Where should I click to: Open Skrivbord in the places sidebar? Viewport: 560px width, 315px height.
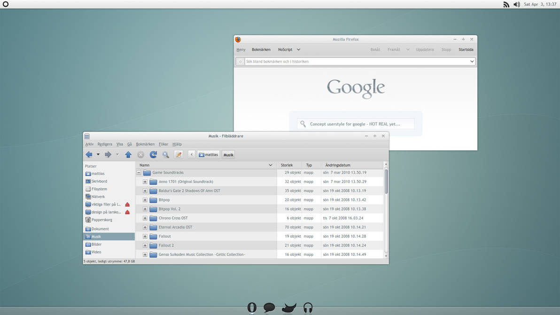pos(96,181)
